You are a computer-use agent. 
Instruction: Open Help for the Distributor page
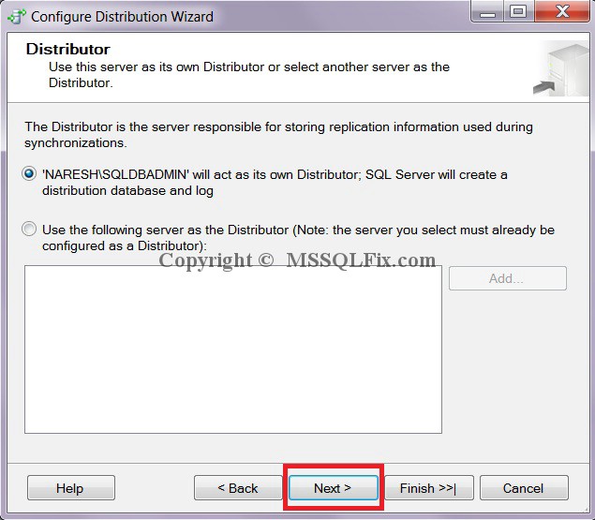pos(71,488)
